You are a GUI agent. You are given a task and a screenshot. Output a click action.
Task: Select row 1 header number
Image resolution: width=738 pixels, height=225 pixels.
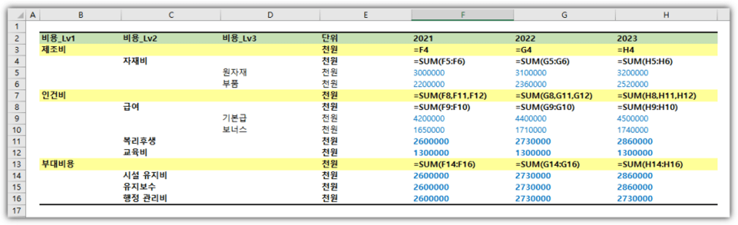[16, 26]
